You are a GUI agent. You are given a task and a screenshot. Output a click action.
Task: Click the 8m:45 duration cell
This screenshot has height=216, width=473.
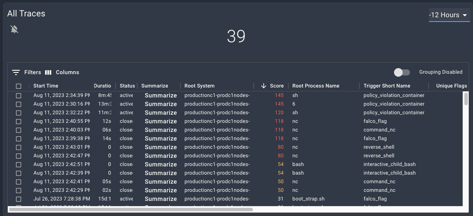(x=105, y=96)
